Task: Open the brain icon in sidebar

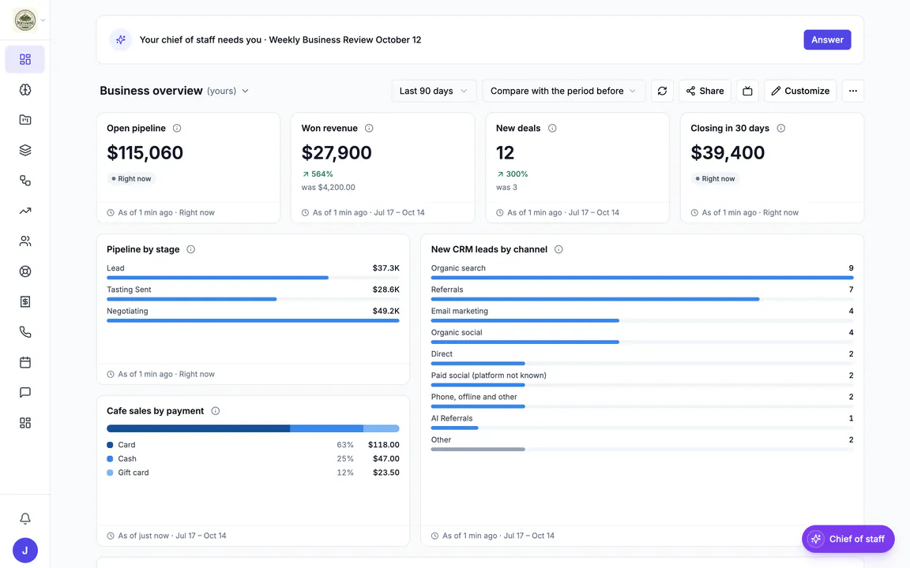Action: [25, 90]
